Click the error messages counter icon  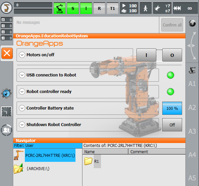tap(7, 20)
